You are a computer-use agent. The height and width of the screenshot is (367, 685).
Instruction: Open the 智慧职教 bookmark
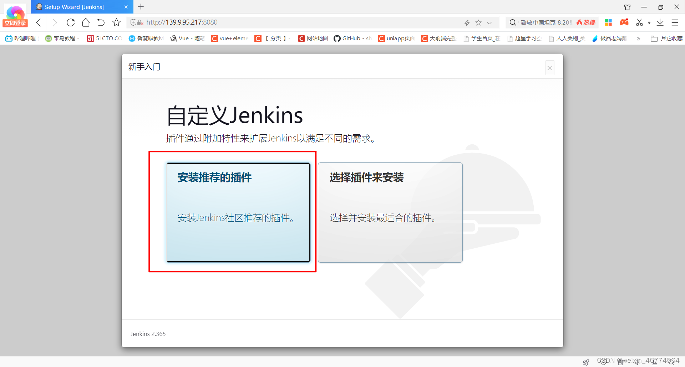pyautogui.click(x=146, y=38)
